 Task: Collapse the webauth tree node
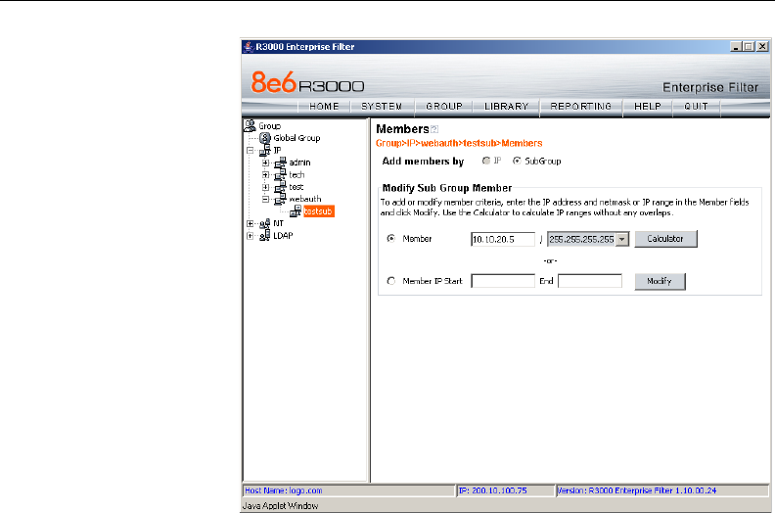click(266, 199)
